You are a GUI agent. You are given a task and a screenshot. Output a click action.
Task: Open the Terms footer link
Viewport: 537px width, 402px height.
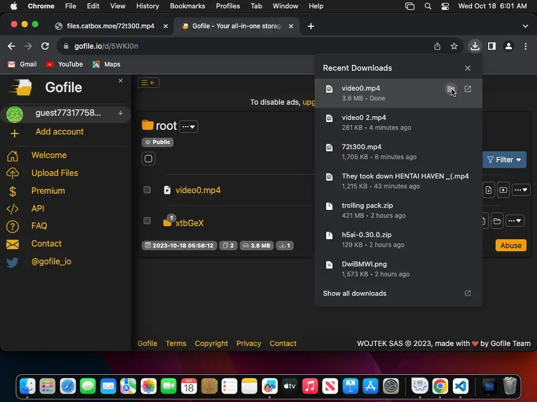(x=176, y=343)
